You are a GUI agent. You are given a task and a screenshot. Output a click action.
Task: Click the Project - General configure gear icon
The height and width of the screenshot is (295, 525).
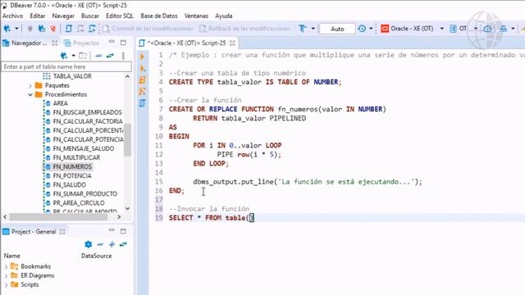click(89, 244)
